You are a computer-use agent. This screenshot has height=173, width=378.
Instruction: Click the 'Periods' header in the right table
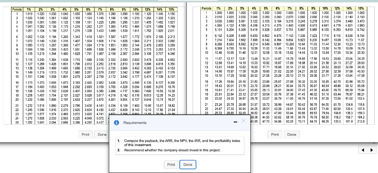pyautogui.click(x=207, y=8)
